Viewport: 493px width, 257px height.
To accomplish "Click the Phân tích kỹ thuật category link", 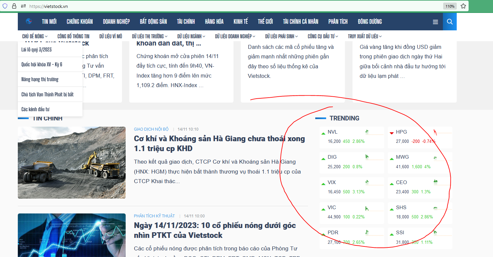I will pyautogui.click(x=154, y=216).
